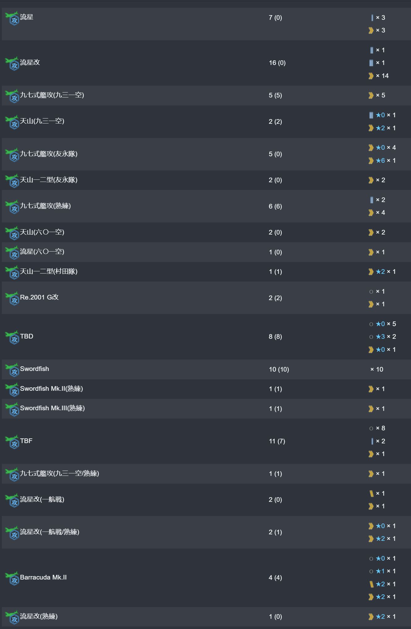Image resolution: width=411 pixels, height=629 pixels.
Task: Click the gold chevron proficiency icon for 流星改 ×14
Action: (x=371, y=76)
